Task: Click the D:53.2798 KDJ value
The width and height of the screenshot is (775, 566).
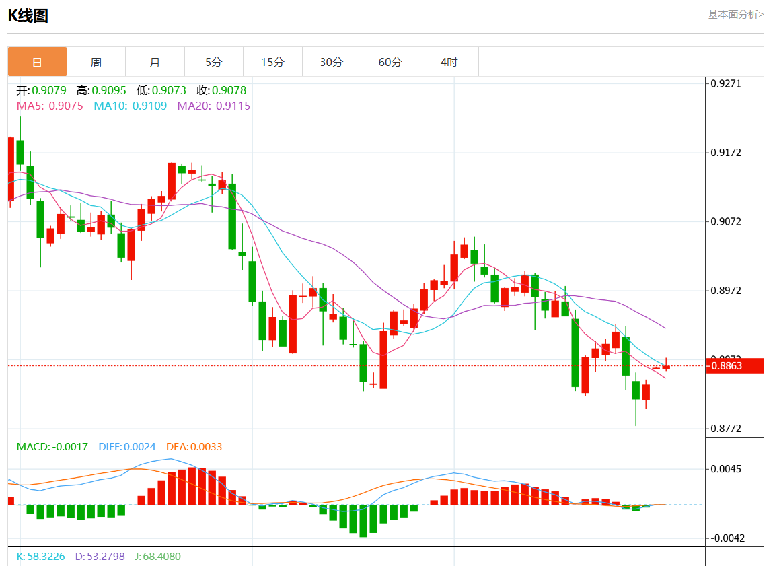Action: coord(100,556)
